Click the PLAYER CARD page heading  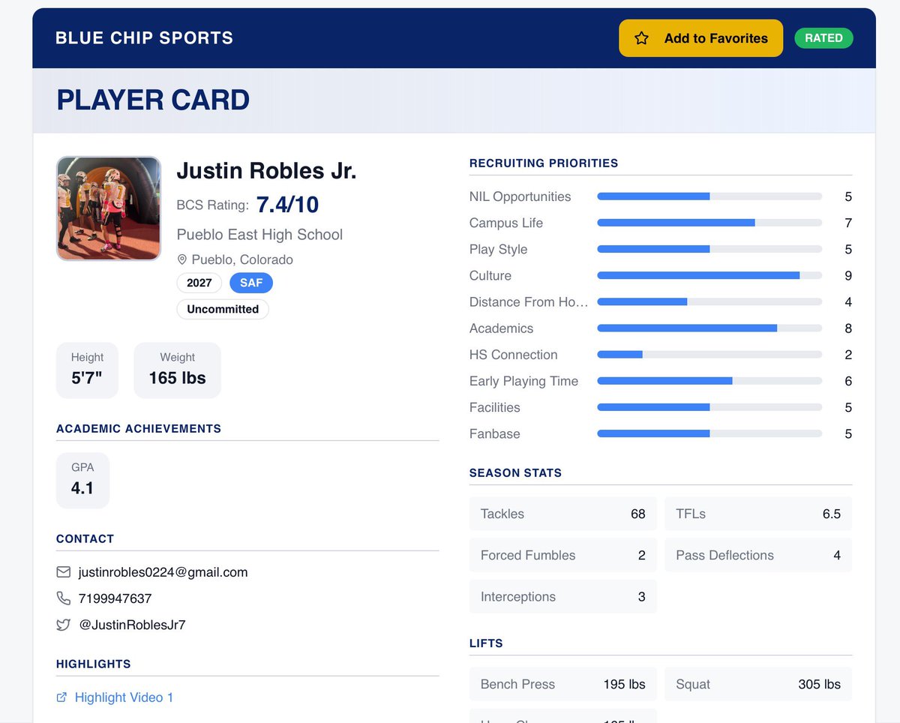[153, 100]
